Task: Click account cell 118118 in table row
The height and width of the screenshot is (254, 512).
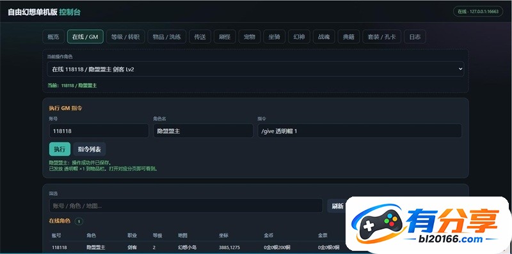Action: pos(60,248)
